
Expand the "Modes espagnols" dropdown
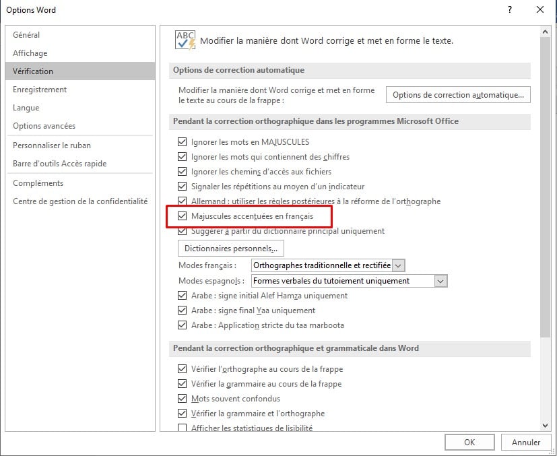tap(440, 281)
